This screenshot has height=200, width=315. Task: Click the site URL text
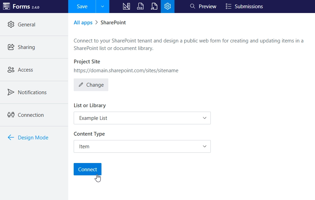[126, 71]
